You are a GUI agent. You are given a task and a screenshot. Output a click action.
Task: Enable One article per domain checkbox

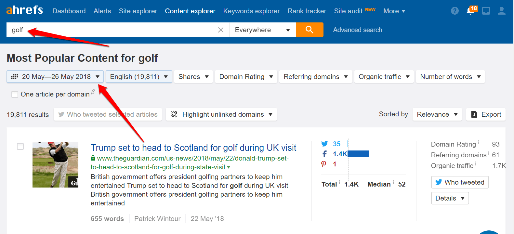(15, 94)
